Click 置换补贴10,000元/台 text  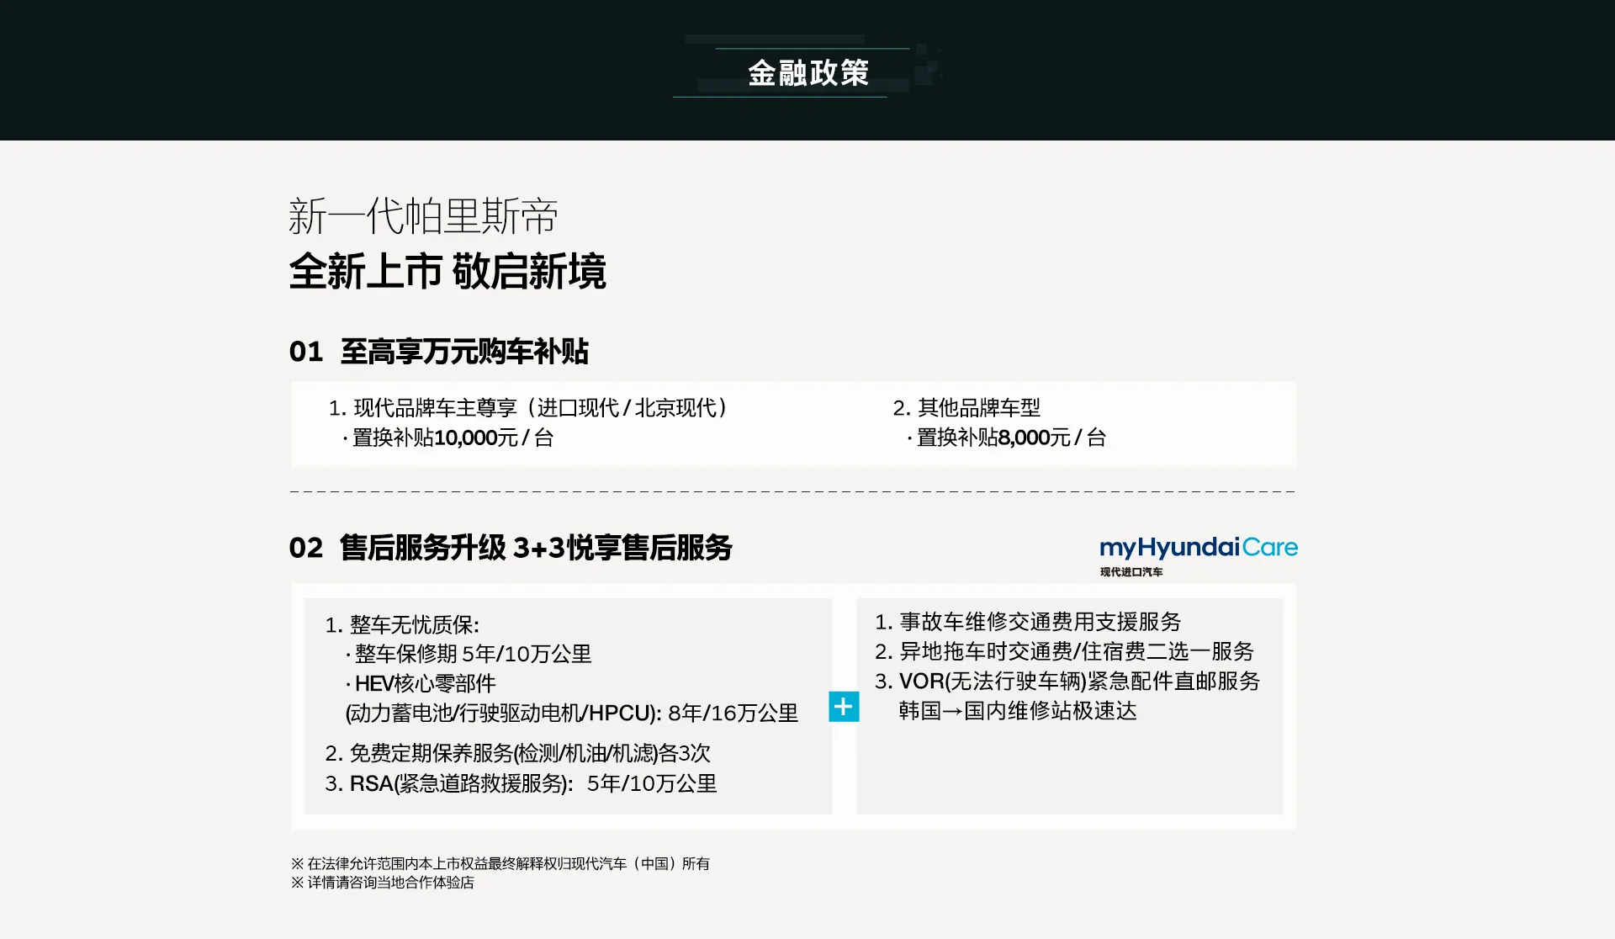(x=448, y=438)
